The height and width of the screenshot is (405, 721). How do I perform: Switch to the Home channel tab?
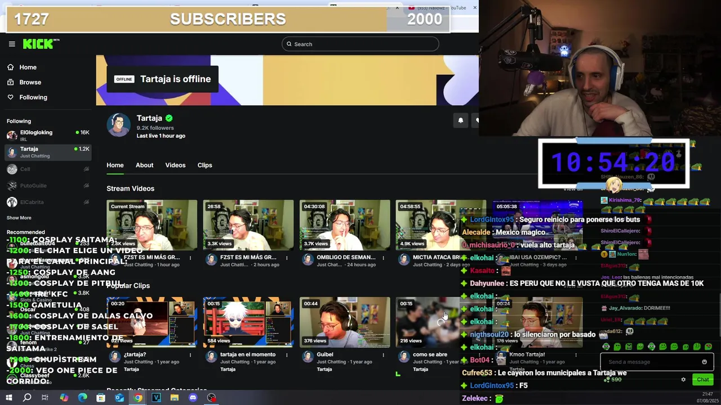coord(115,165)
